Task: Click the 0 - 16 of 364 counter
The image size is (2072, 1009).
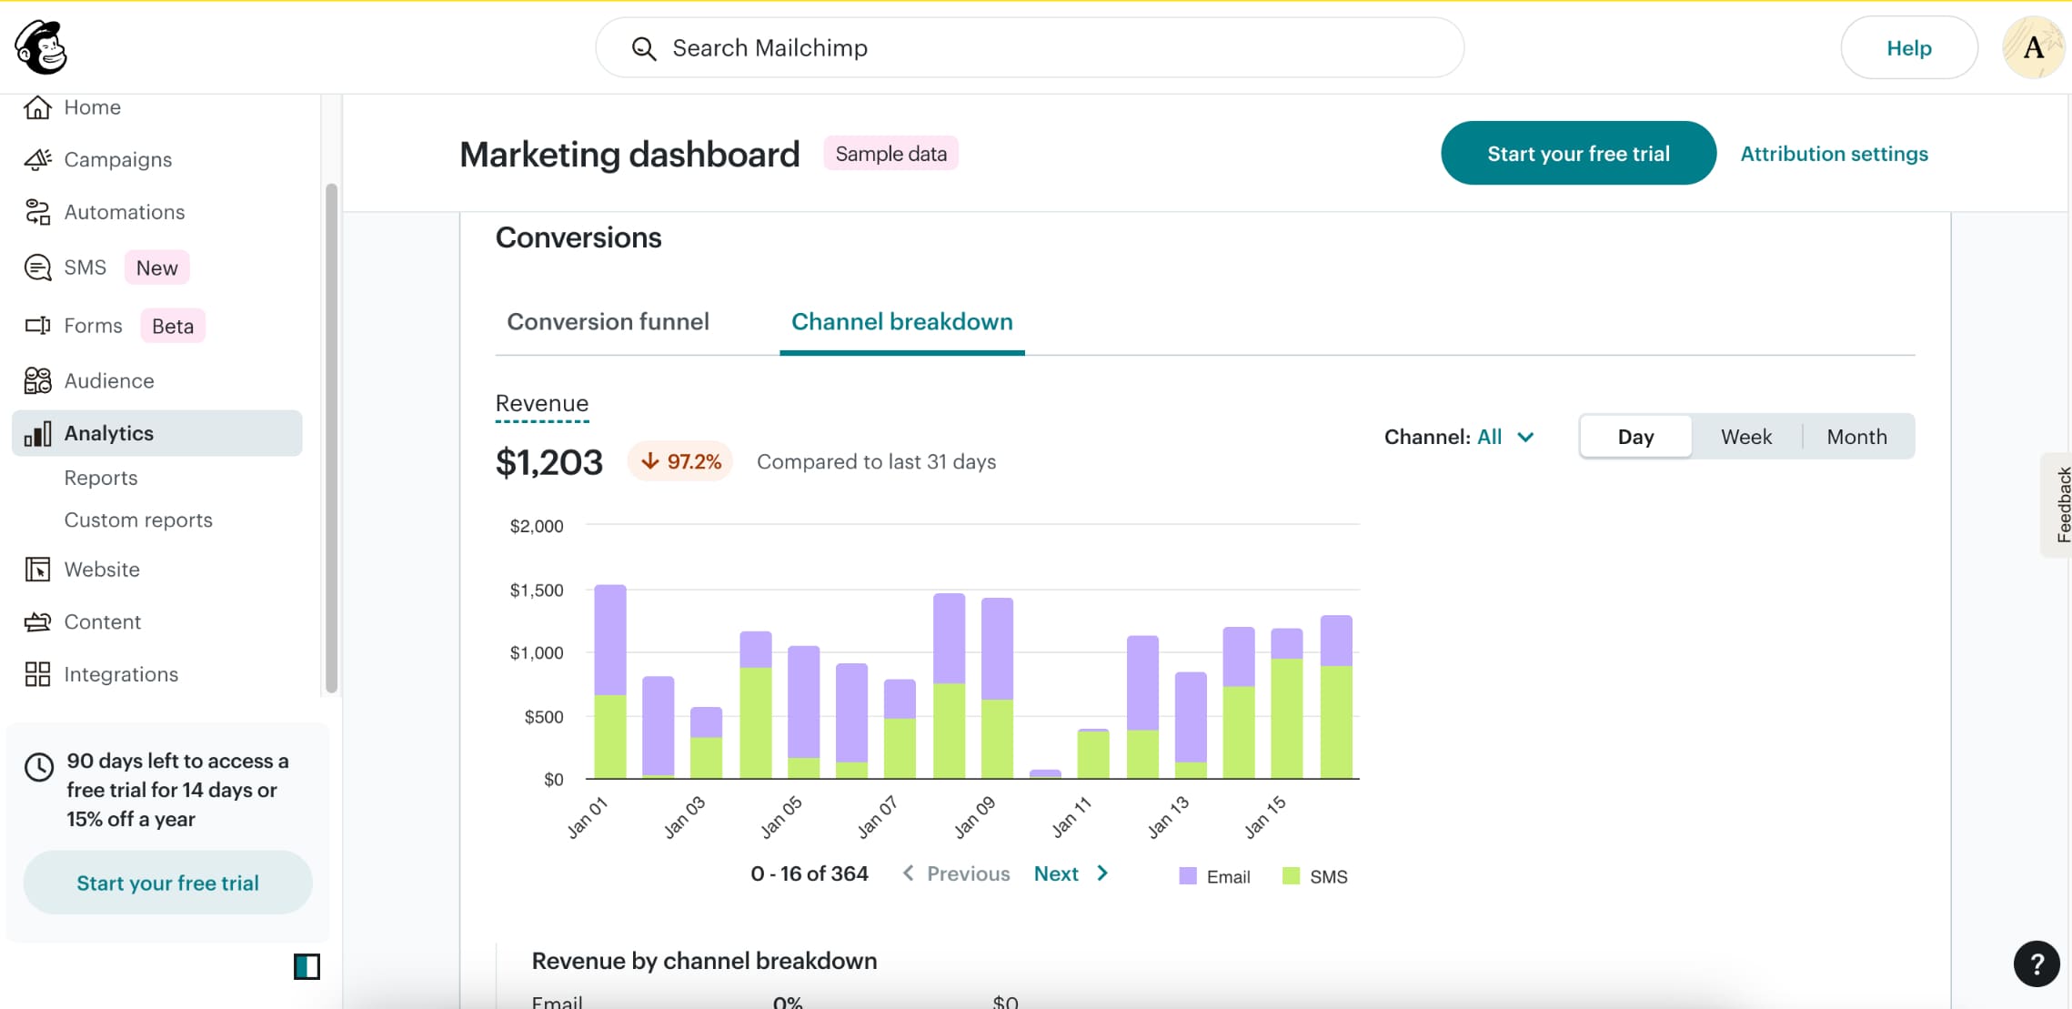Action: (x=809, y=873)
